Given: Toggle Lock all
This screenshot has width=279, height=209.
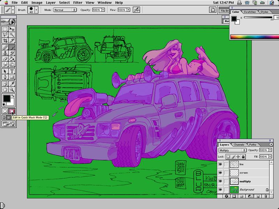Looking at the screenshot, I should click(243, 156).
